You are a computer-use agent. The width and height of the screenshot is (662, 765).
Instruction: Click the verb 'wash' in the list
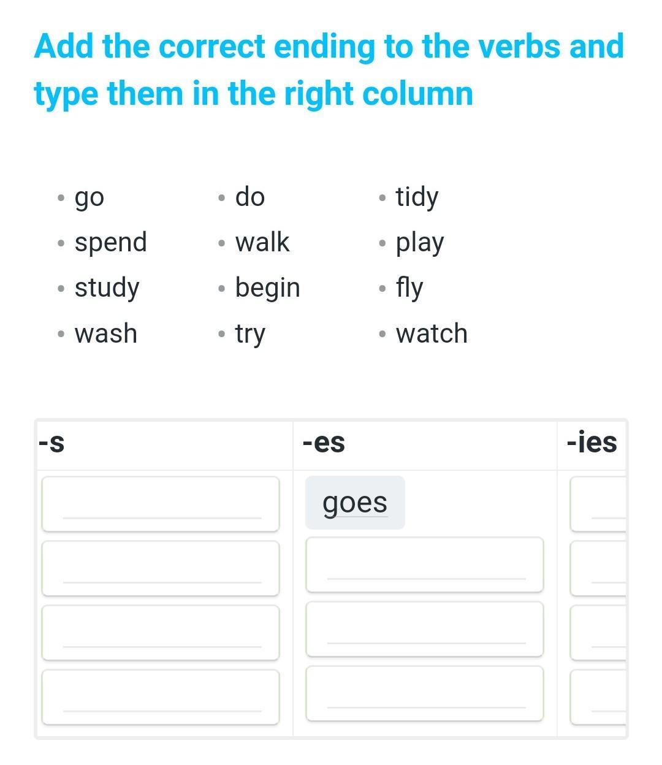click(106, 333)
